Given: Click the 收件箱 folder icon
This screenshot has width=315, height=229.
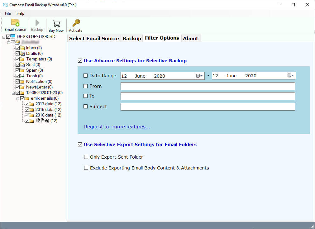Looking at the screenshot, I should 31,121.
